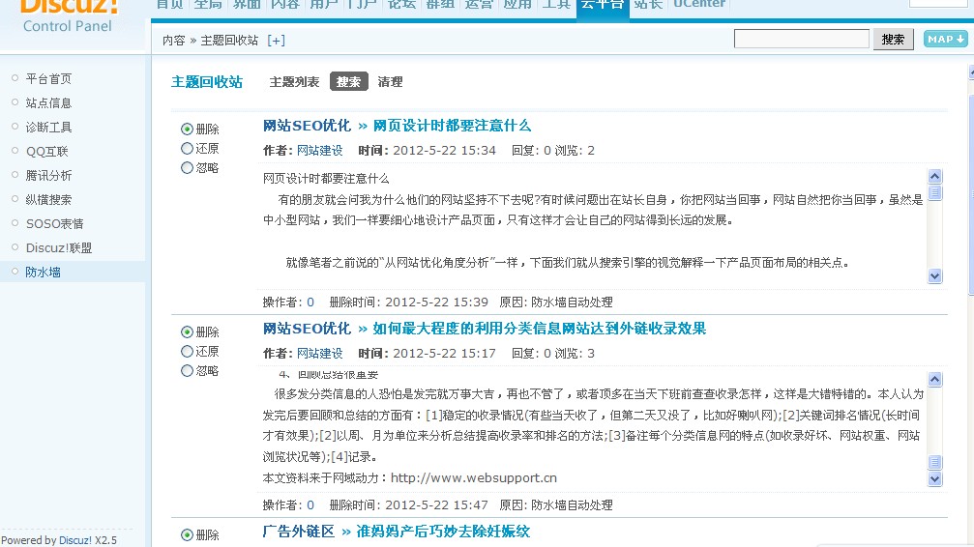Click the down arrow of first post's scrollbar
The width and height of the screenshot is (974, 547).
pyautogui.click(x=935, y=275)
